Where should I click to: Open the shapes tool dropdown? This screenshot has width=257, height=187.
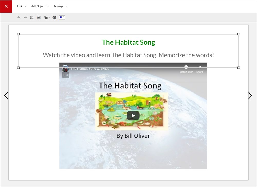[x=47, y=17]
